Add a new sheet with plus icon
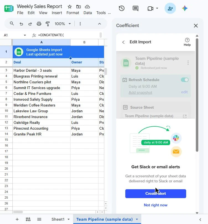The width and height of the screenshot is (208, 224). pyautogui.click(x=17, y=219)
